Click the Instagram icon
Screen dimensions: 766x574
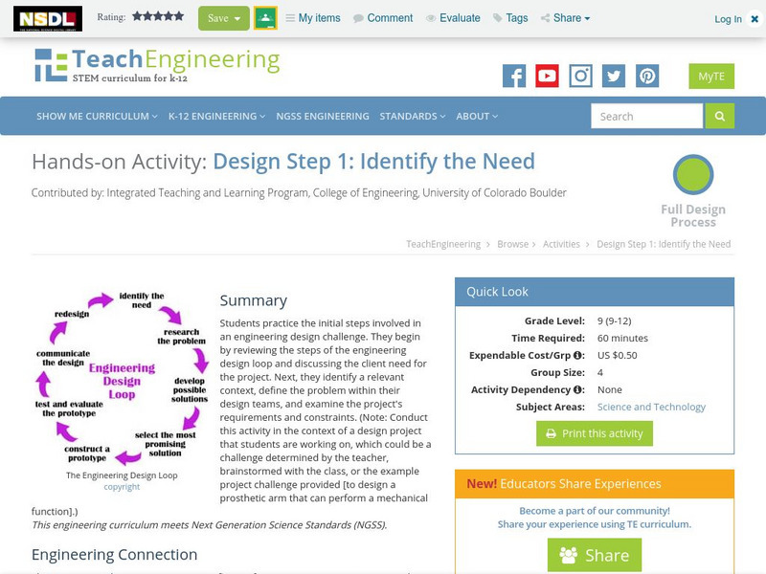click(580, 76)
